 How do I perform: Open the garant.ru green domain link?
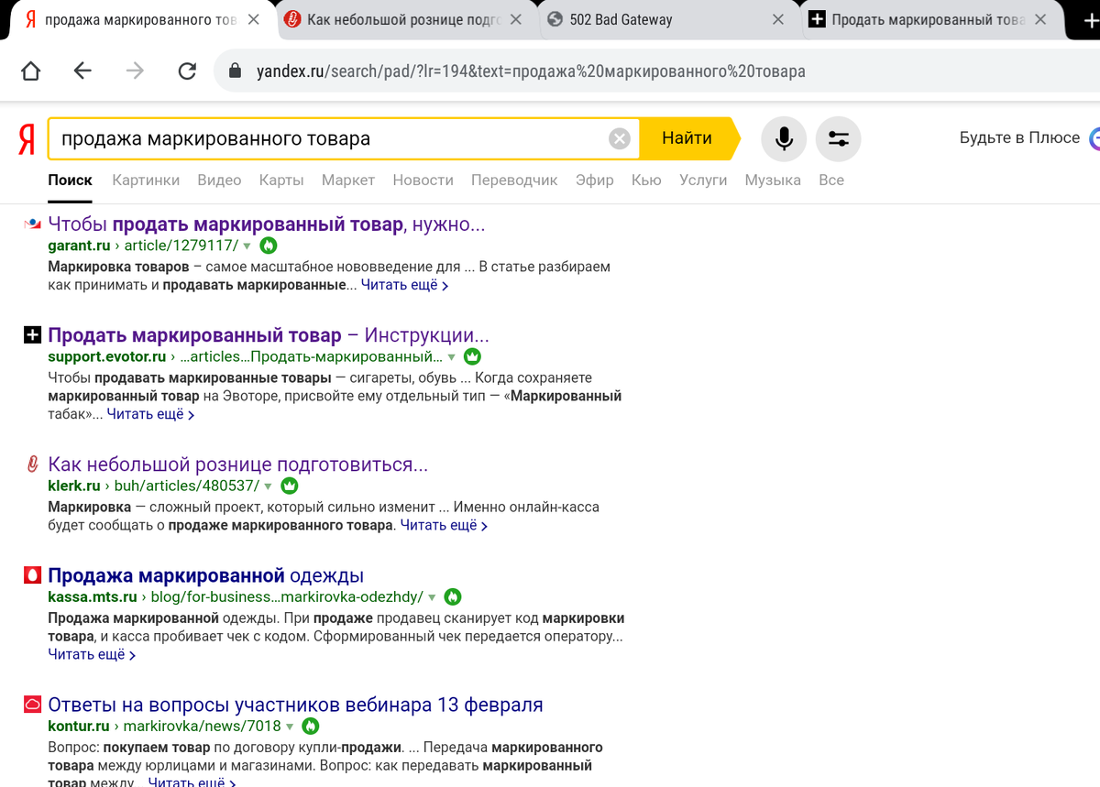(79, 246)
